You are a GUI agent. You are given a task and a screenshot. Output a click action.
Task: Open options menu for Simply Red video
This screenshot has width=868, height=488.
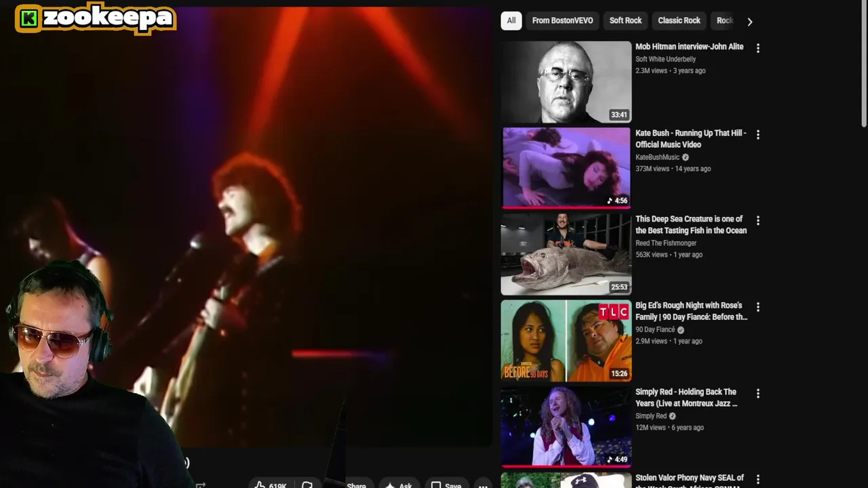point(757,393)
